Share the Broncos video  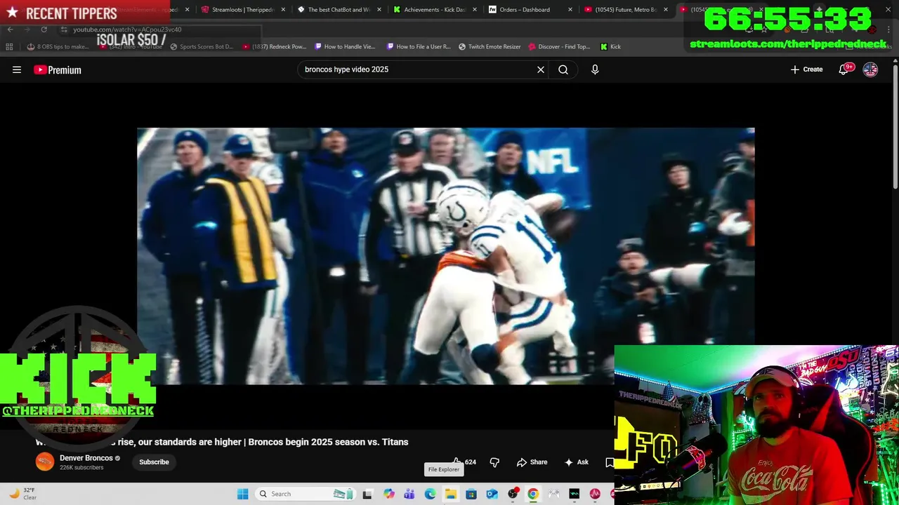pos(532,462)
